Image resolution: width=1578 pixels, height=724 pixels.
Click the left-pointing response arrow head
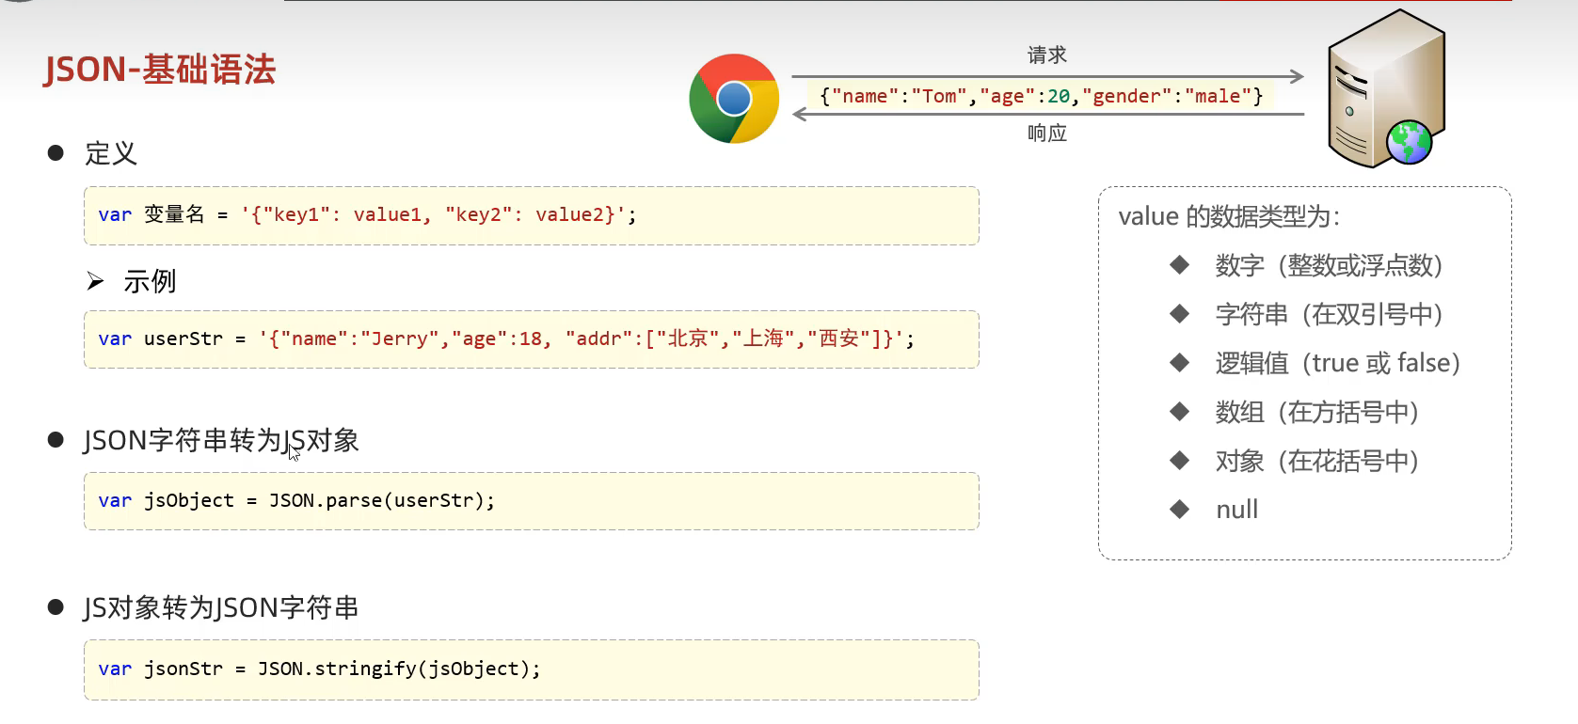pyautogui.click(x=801, y=114)
